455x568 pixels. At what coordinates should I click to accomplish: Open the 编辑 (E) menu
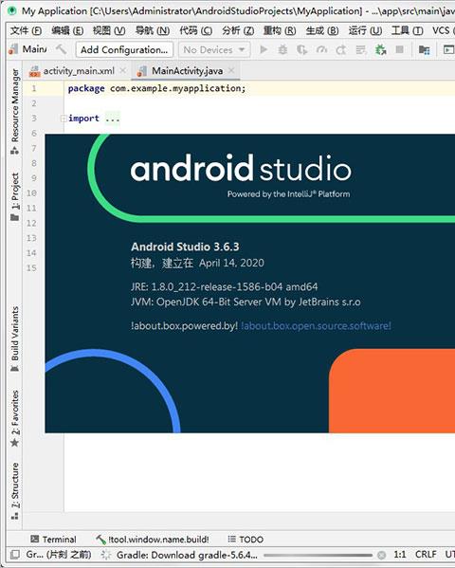coord(67,30)
